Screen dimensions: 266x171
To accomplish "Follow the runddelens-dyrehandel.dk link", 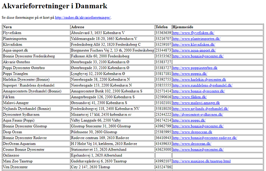I will coord(202,85).
